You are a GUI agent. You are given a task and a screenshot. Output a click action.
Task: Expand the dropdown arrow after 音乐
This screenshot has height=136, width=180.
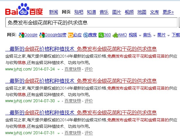point(154,36)
